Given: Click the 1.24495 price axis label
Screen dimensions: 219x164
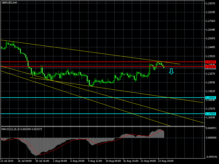Looking at the screenshot, I should pyautogui.click(x=211, y=47).
